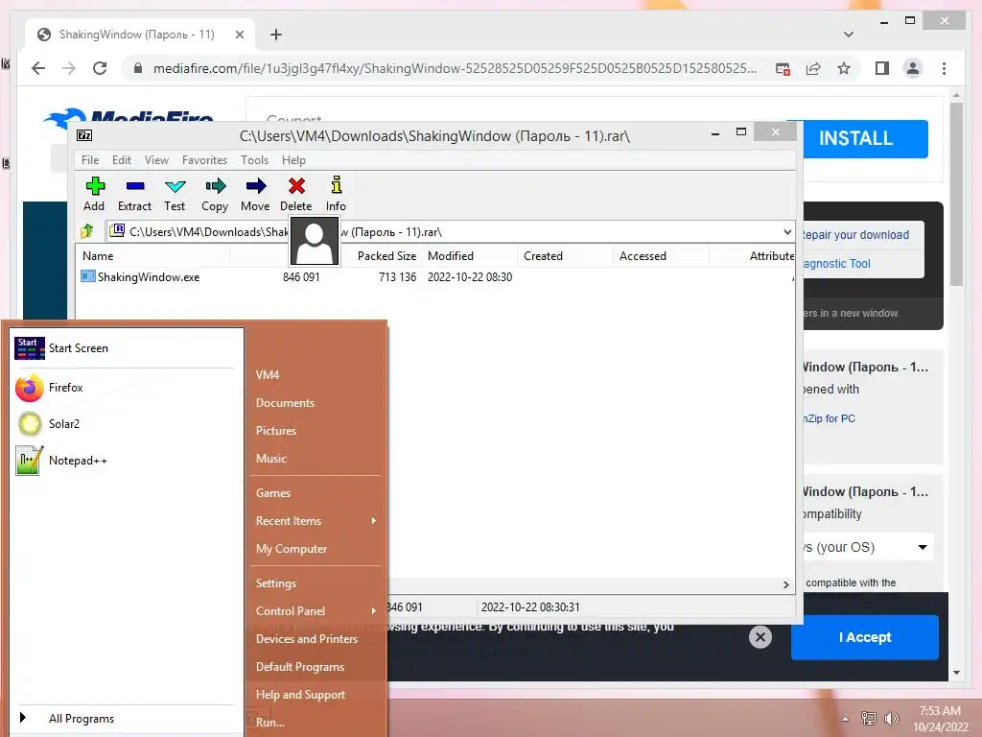
Task: Open a new browser tab
Action: click(276, 35)
